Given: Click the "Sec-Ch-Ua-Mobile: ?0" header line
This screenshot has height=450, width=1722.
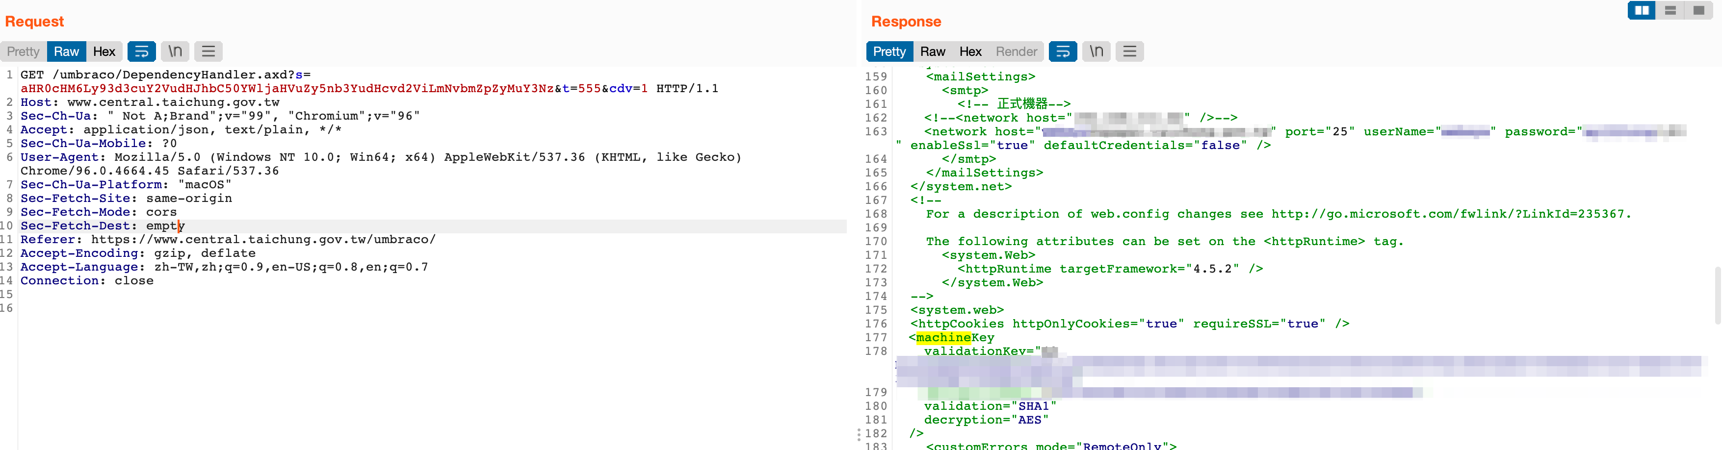Looking at the screenshot, I should click(x=99, y=143).
